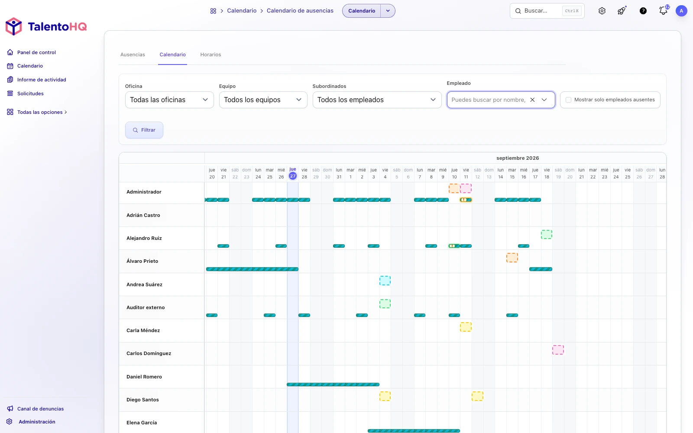The width and height of the screenshot is (693, 433).
Task: Select Auditor externo row name
Action: [x=146, y=307]
